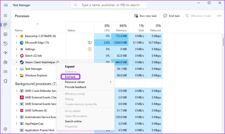Viewport: 225px width, 134px height.
Task: Click the Background processes section heading
Action: [36, 84]
